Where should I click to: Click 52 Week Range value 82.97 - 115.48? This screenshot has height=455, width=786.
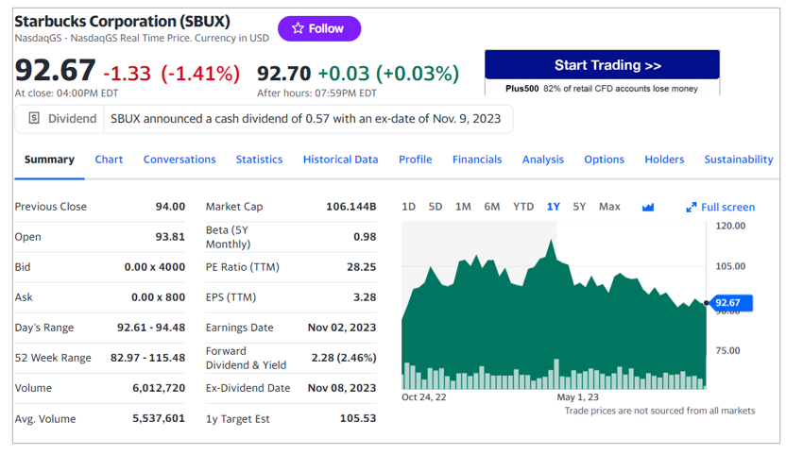(148, 358)
